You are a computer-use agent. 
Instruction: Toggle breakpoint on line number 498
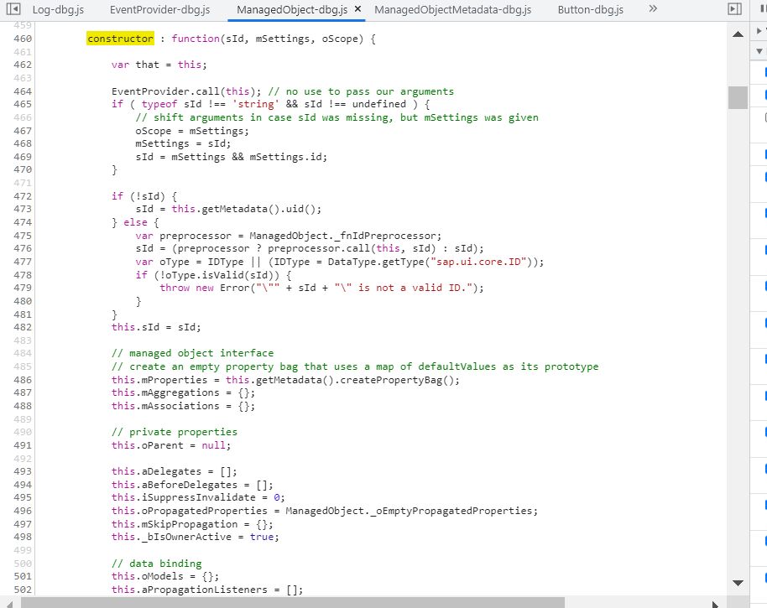click(x=23, y=537)
